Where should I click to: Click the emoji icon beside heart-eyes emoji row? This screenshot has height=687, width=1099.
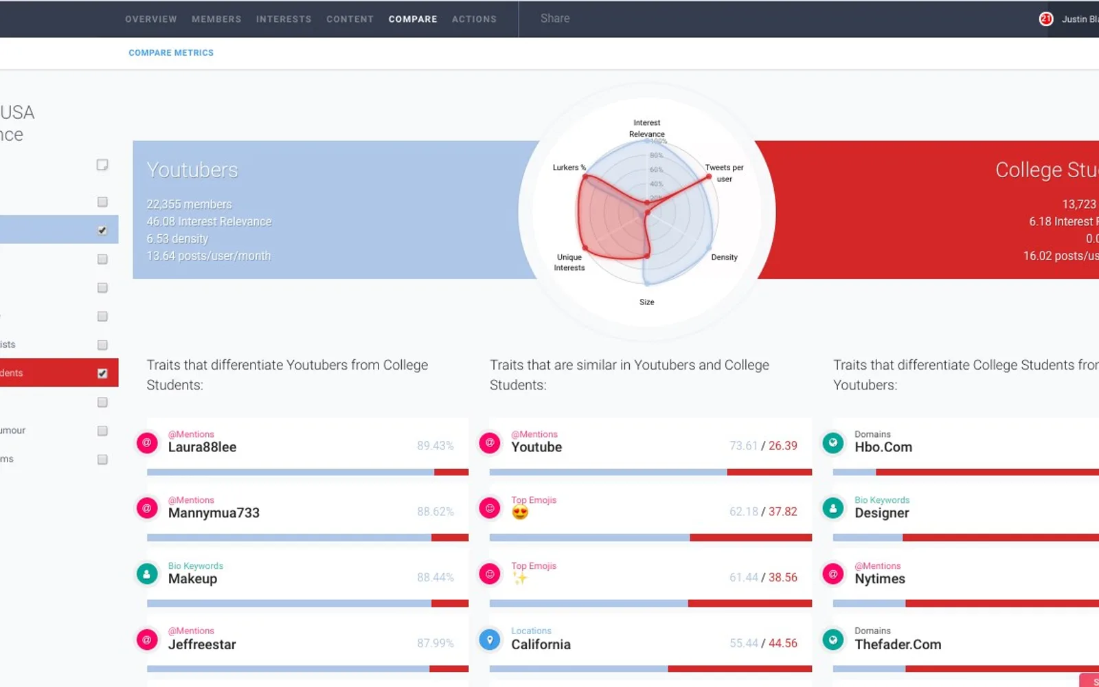click(x=490, y=509)
